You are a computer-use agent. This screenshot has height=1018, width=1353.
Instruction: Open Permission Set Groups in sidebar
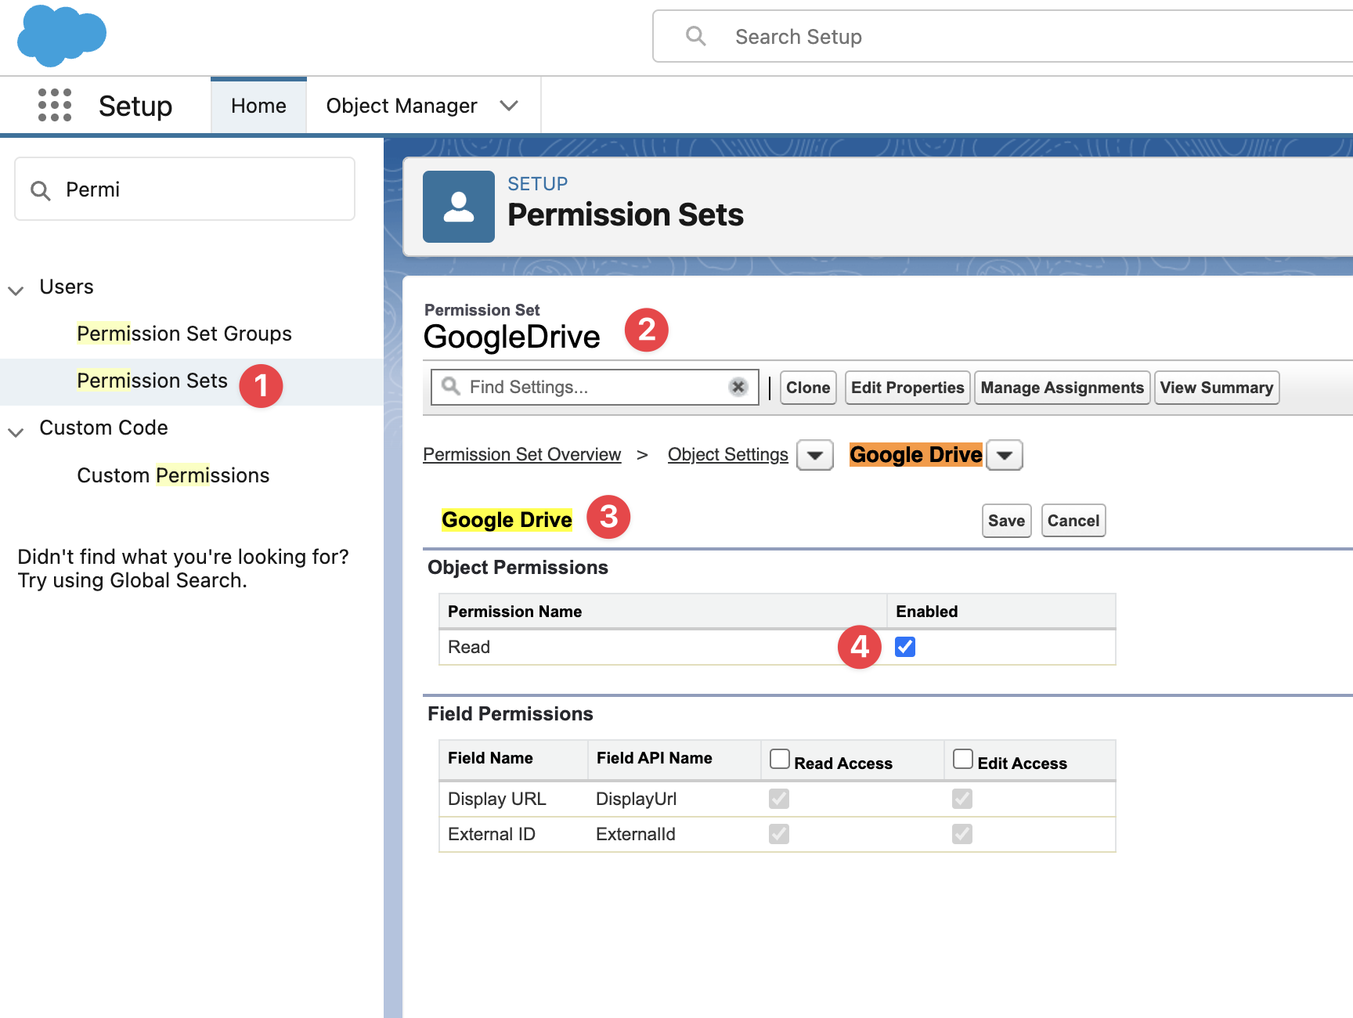point(184,334)
